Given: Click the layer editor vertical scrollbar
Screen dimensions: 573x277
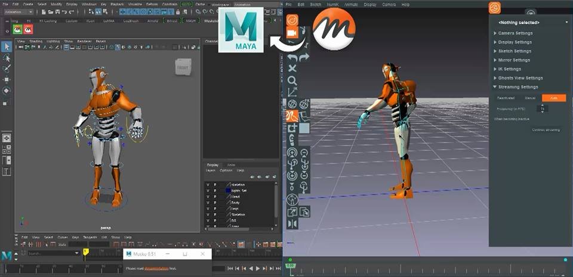Looking at the screenshot, I should (x=276, y=203).
